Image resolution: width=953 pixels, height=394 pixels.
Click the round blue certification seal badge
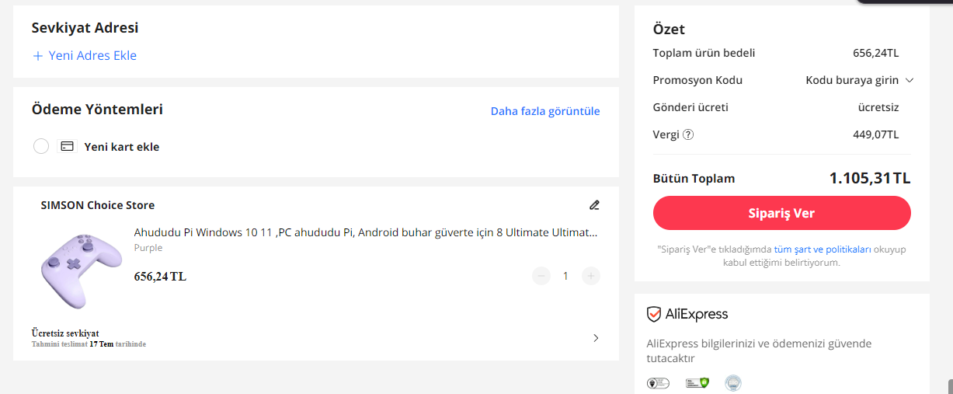pos(733,382)
